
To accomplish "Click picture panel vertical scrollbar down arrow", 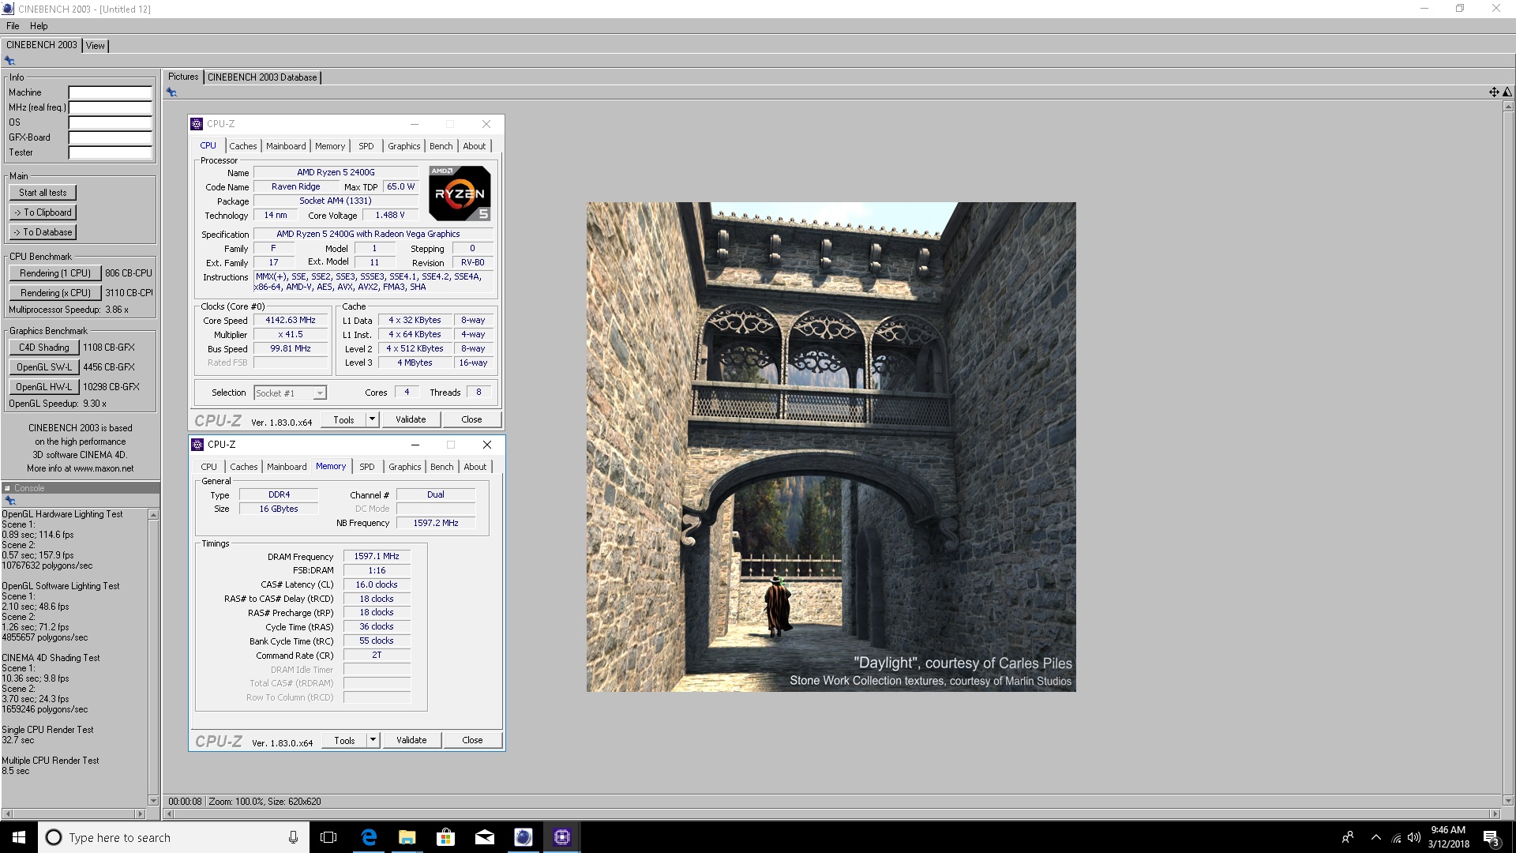I will [1508, 800].
